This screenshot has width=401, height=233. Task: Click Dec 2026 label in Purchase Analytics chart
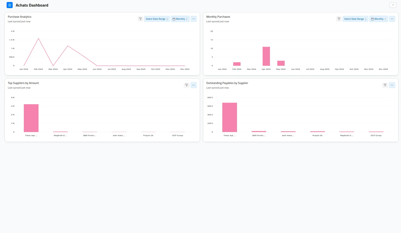185,69
